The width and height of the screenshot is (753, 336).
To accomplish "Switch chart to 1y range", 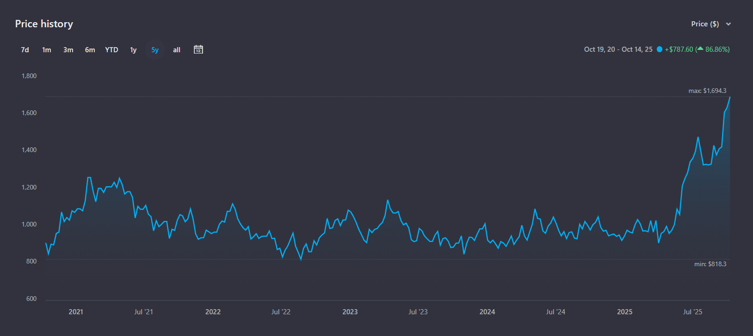I will click(x=133, y=50).
